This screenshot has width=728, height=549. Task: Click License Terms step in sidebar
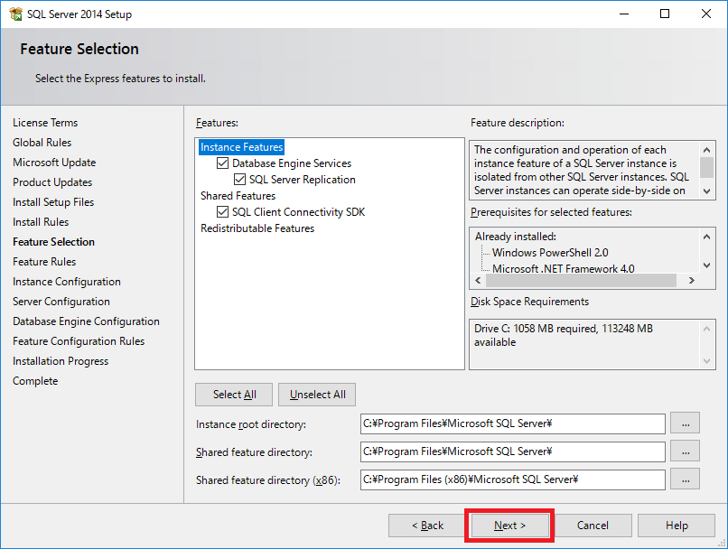[x=45, y=123]
